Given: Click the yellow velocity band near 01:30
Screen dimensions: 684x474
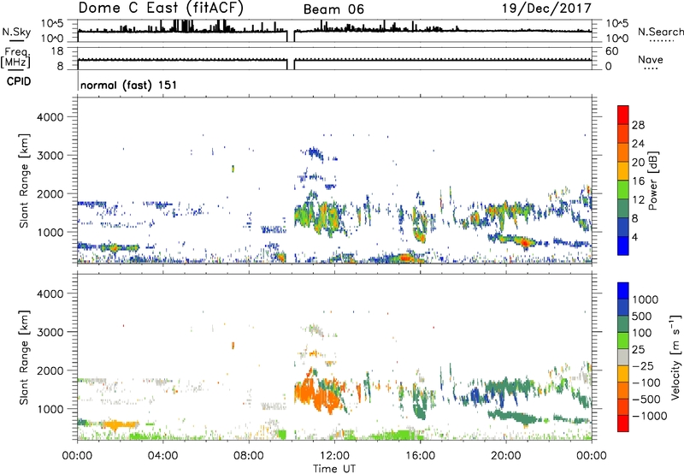Looking at the screenshot, I should coord(118,424).
